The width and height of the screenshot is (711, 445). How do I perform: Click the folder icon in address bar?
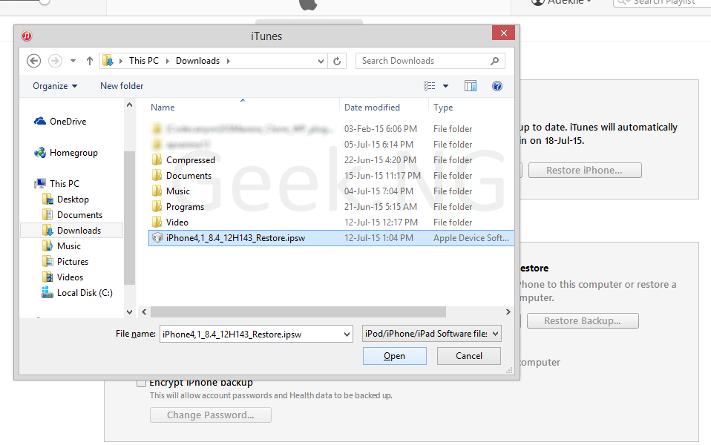pos(108,61)
